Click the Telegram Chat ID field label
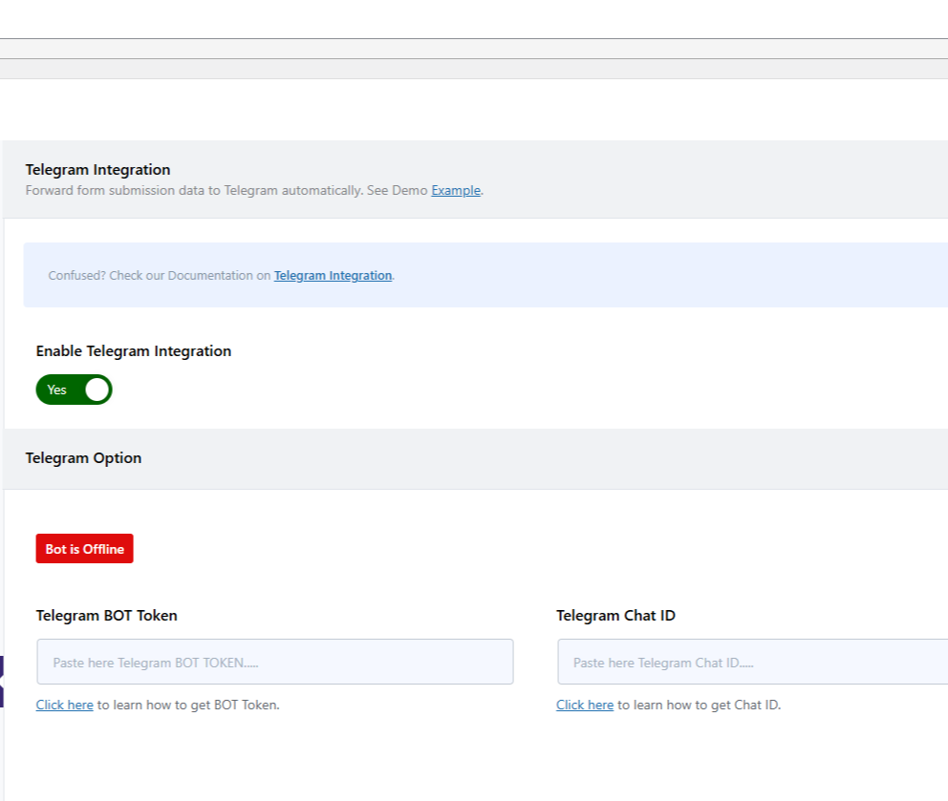The image size is (948, 801). pyautogui.click(x=615, y=615)
